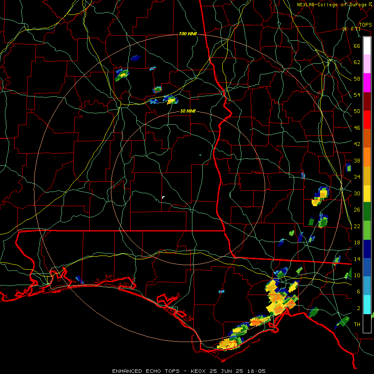Click the "KEOX" radar site identifier

(x=199, y=371)
